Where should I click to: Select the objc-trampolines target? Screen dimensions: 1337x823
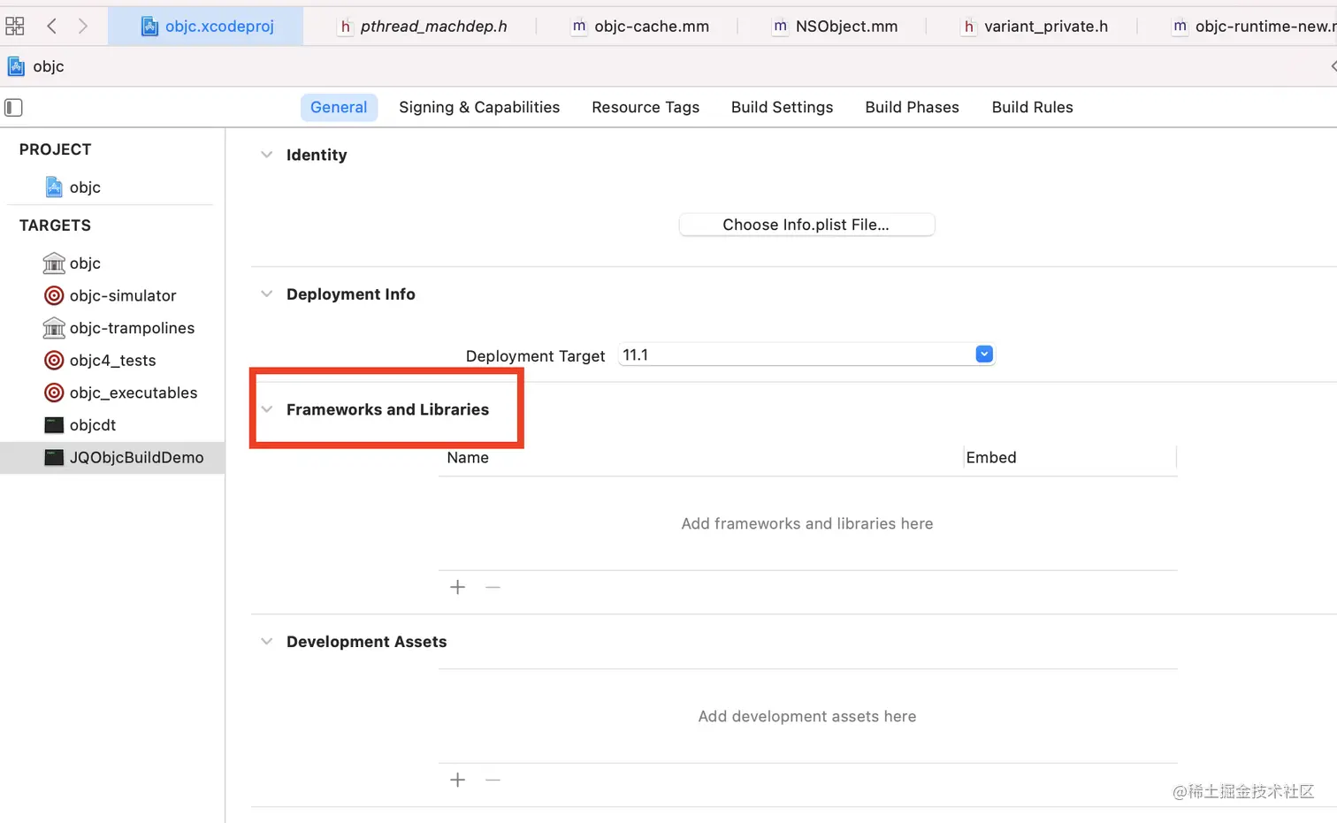[x=112, y=328]
